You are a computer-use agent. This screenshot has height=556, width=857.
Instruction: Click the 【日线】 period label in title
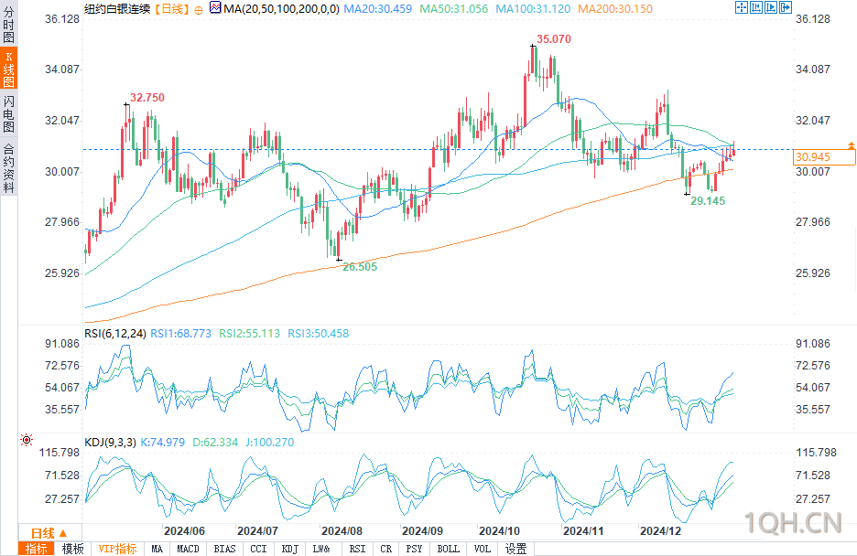[x=171, y=9]
